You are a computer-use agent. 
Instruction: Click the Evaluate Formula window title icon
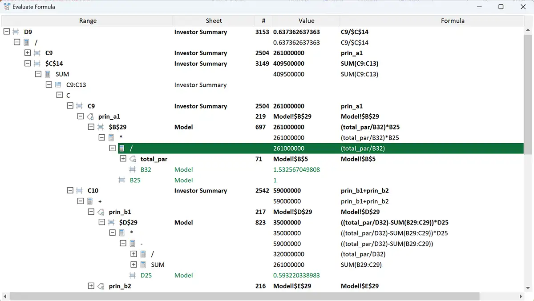(7, 7)
